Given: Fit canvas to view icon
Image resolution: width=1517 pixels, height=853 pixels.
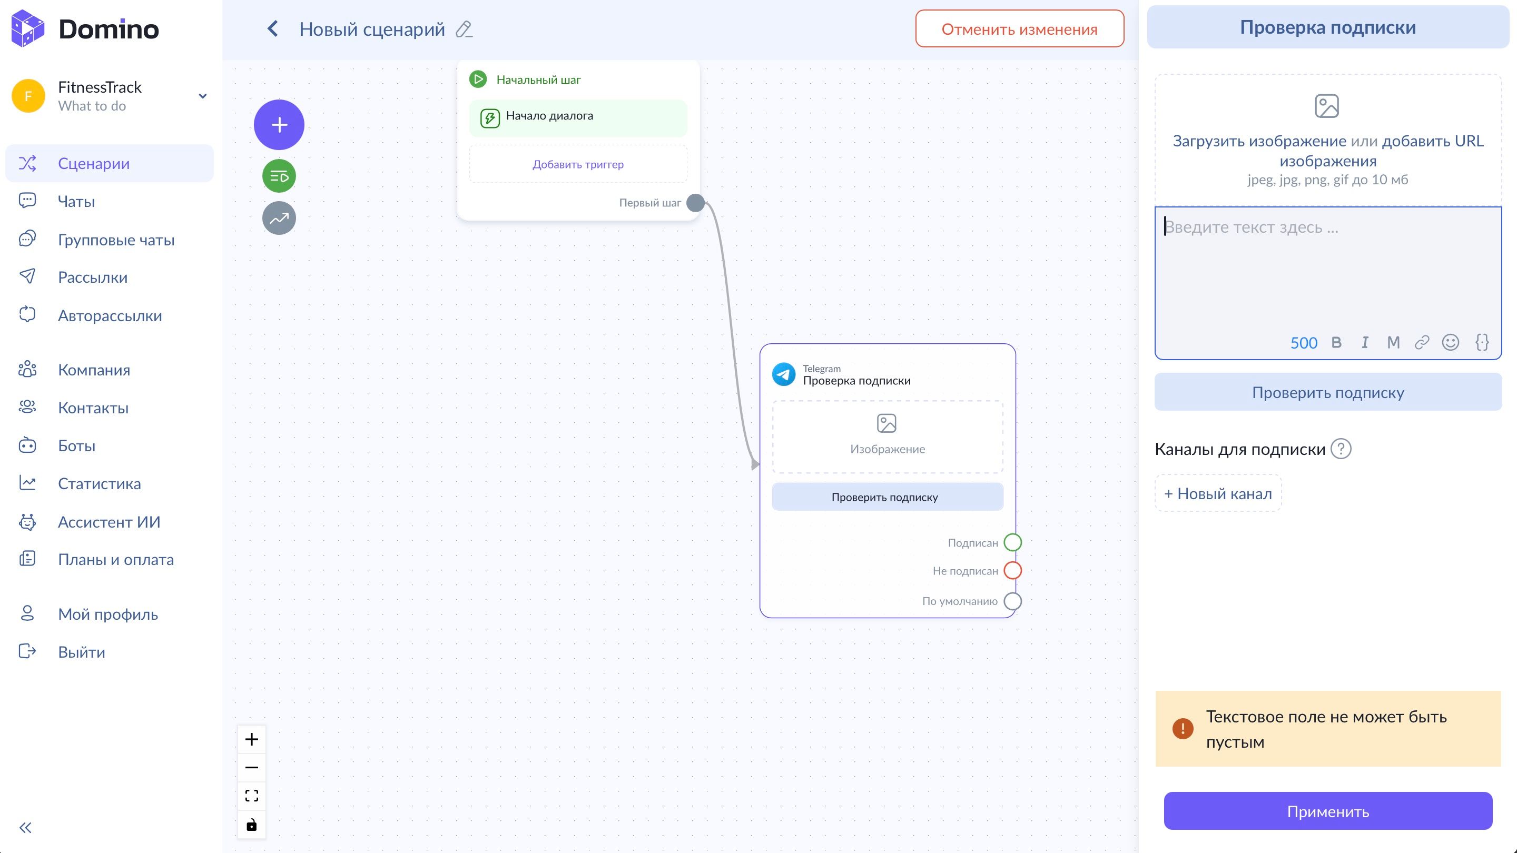Looking at the screenshot, I should pos(251,796).
